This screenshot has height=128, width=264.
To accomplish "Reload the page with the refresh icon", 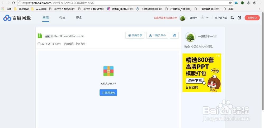I will pyautogui.click(x=14, y=3).
